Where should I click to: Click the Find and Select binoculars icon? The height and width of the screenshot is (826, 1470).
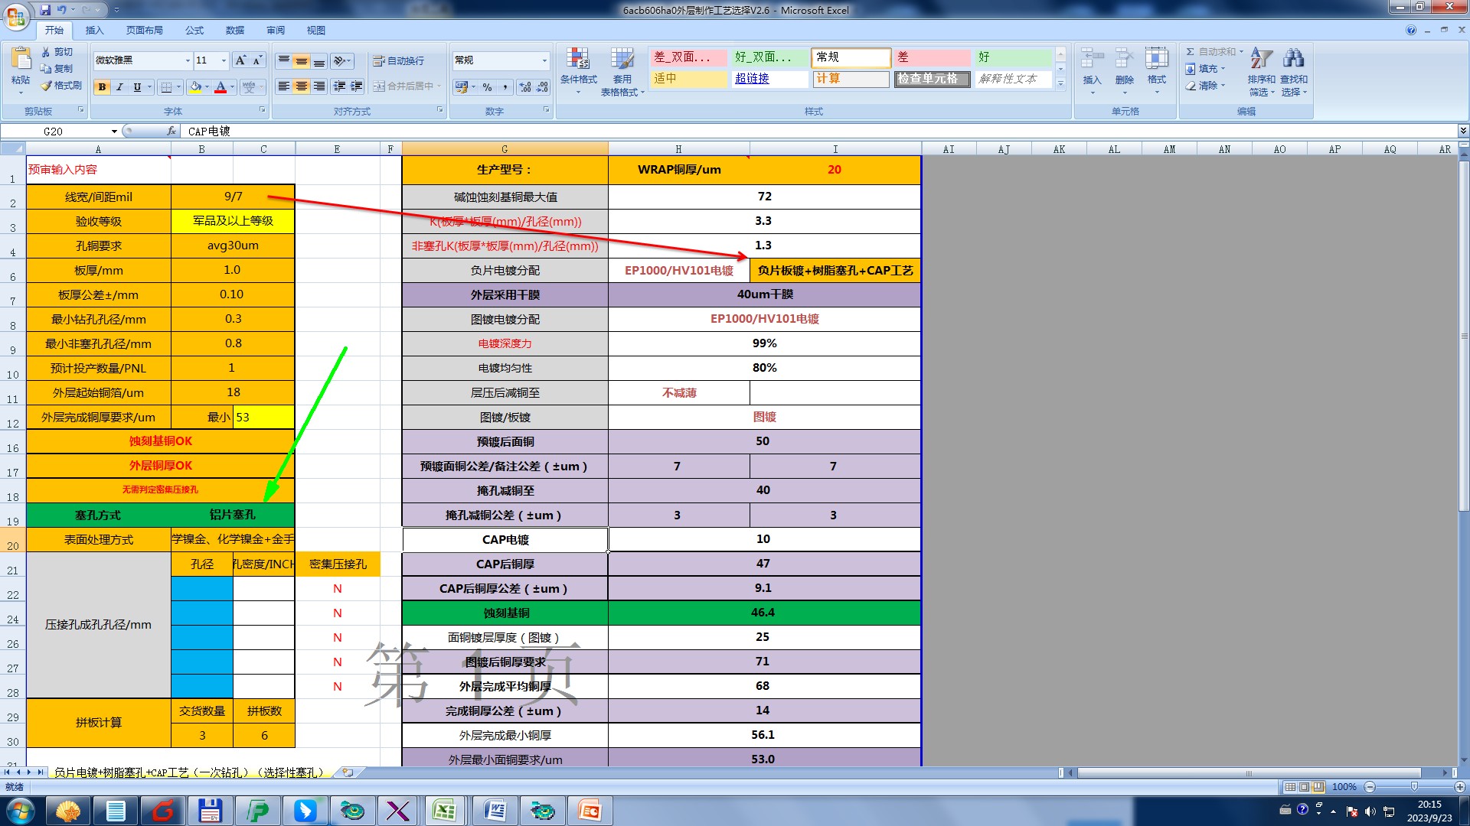(1293, 59)
